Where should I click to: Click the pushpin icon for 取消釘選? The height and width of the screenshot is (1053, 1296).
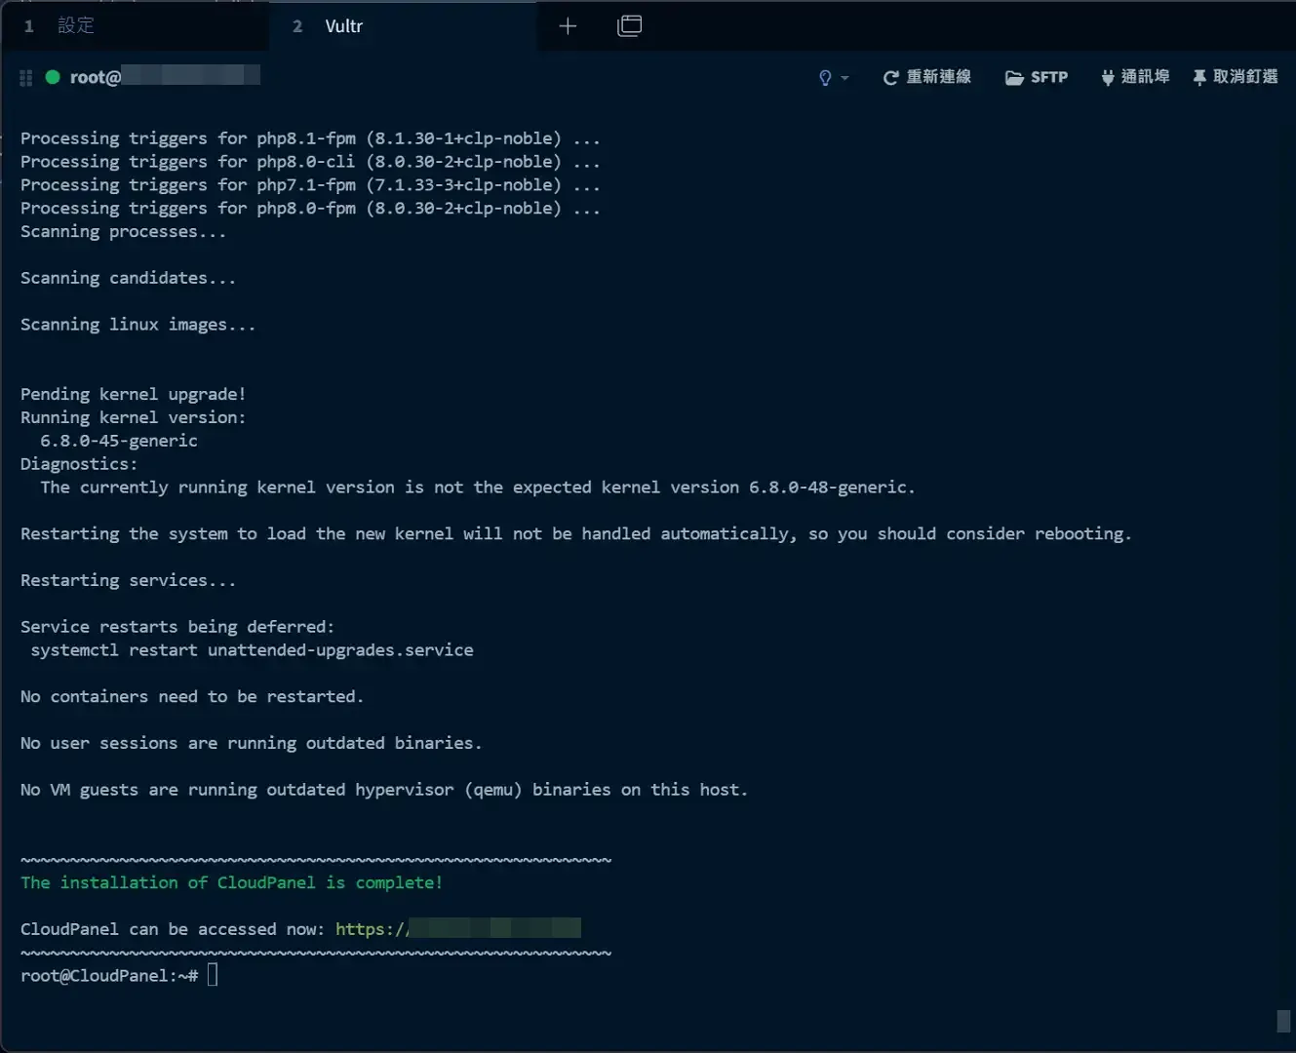[x=1199, y=78]
